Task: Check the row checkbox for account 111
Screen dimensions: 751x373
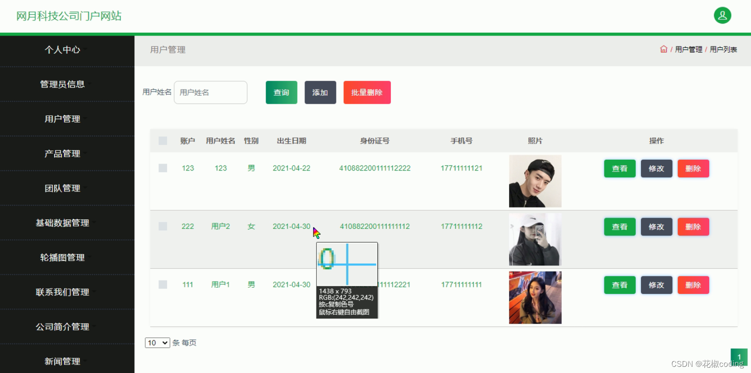Action: (x=163, y=284)
